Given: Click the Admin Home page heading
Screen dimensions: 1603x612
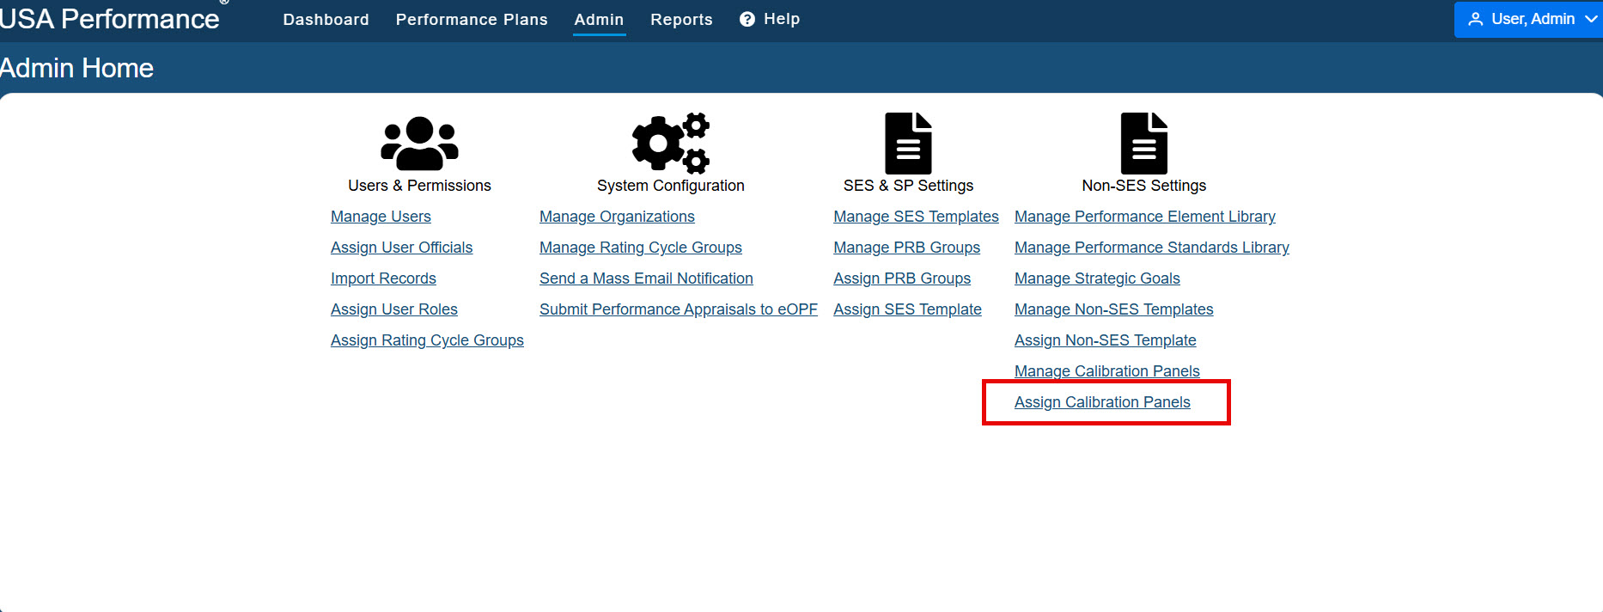Looking at the screenshot, I should [x=76, y=68].
